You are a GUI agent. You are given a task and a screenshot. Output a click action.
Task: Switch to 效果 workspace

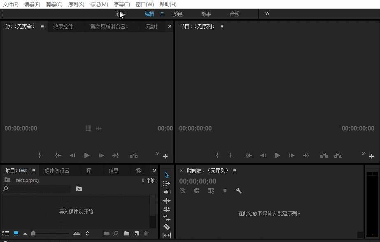point(206,14)
